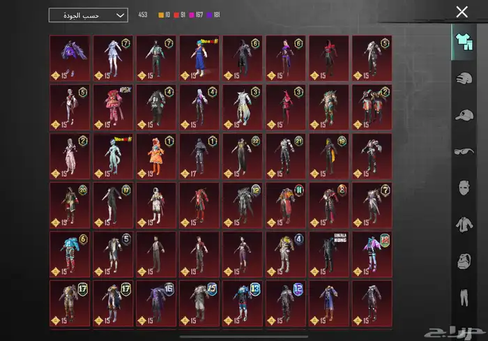
Task: Switch to the cap headwear category
Action: (463, 114)
